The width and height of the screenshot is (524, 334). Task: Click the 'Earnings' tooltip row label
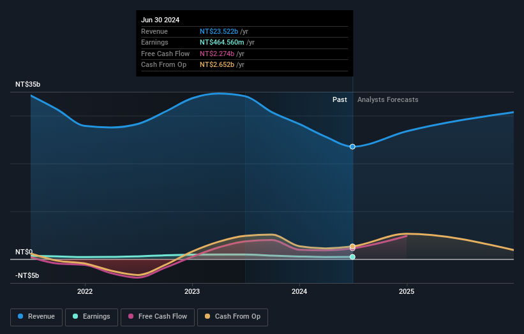[x=154, y=42]
